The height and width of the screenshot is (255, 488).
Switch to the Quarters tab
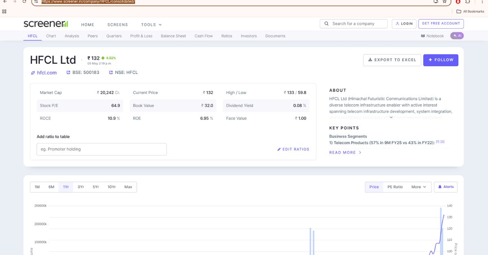pos(114,36)
